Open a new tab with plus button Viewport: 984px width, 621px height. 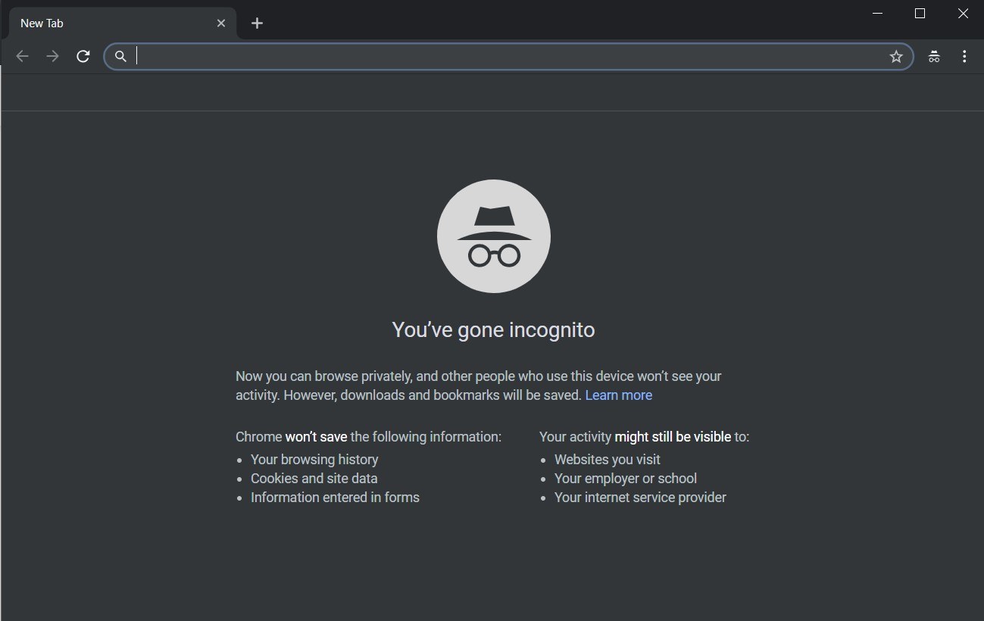pyautogui.click(x=257, y=23)
